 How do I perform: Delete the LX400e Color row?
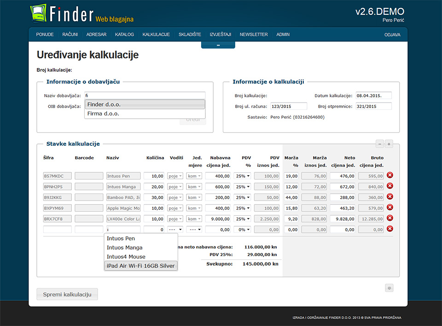[x=390, y=218]
